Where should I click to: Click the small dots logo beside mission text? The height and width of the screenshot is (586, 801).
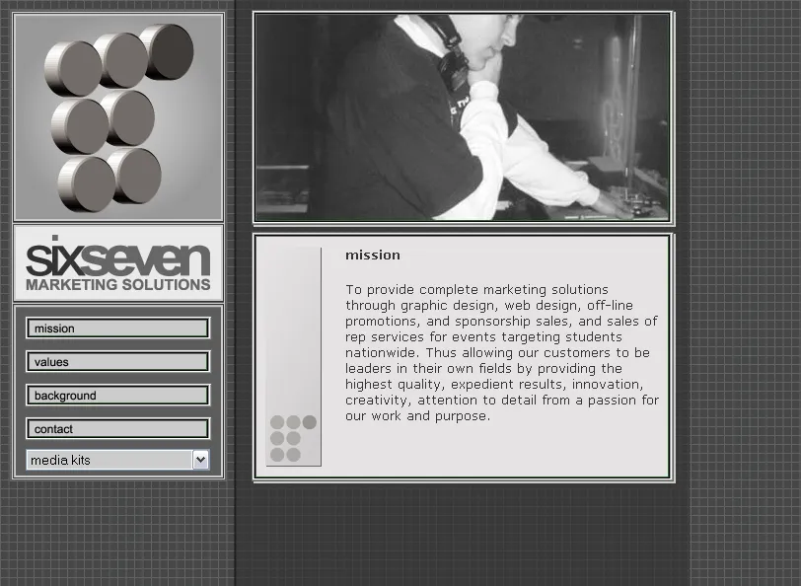tap(293, 438)
